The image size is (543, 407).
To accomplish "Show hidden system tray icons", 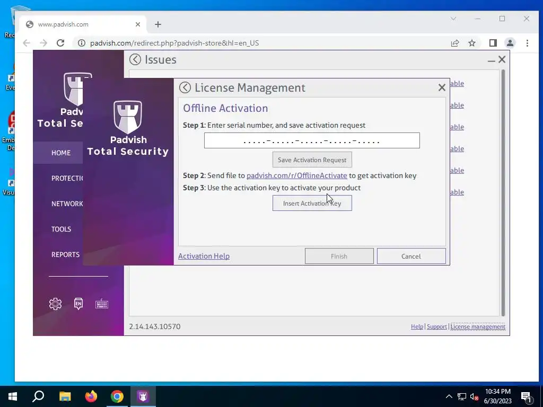I will [x=449, y=396].
